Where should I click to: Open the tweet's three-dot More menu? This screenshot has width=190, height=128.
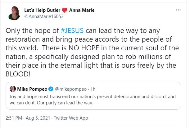[178, 10]
